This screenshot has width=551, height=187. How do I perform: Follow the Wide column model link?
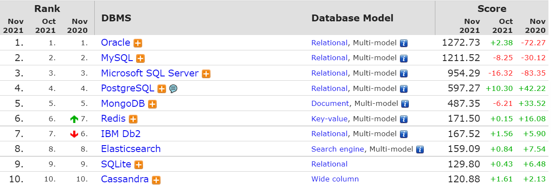[335, 179]
